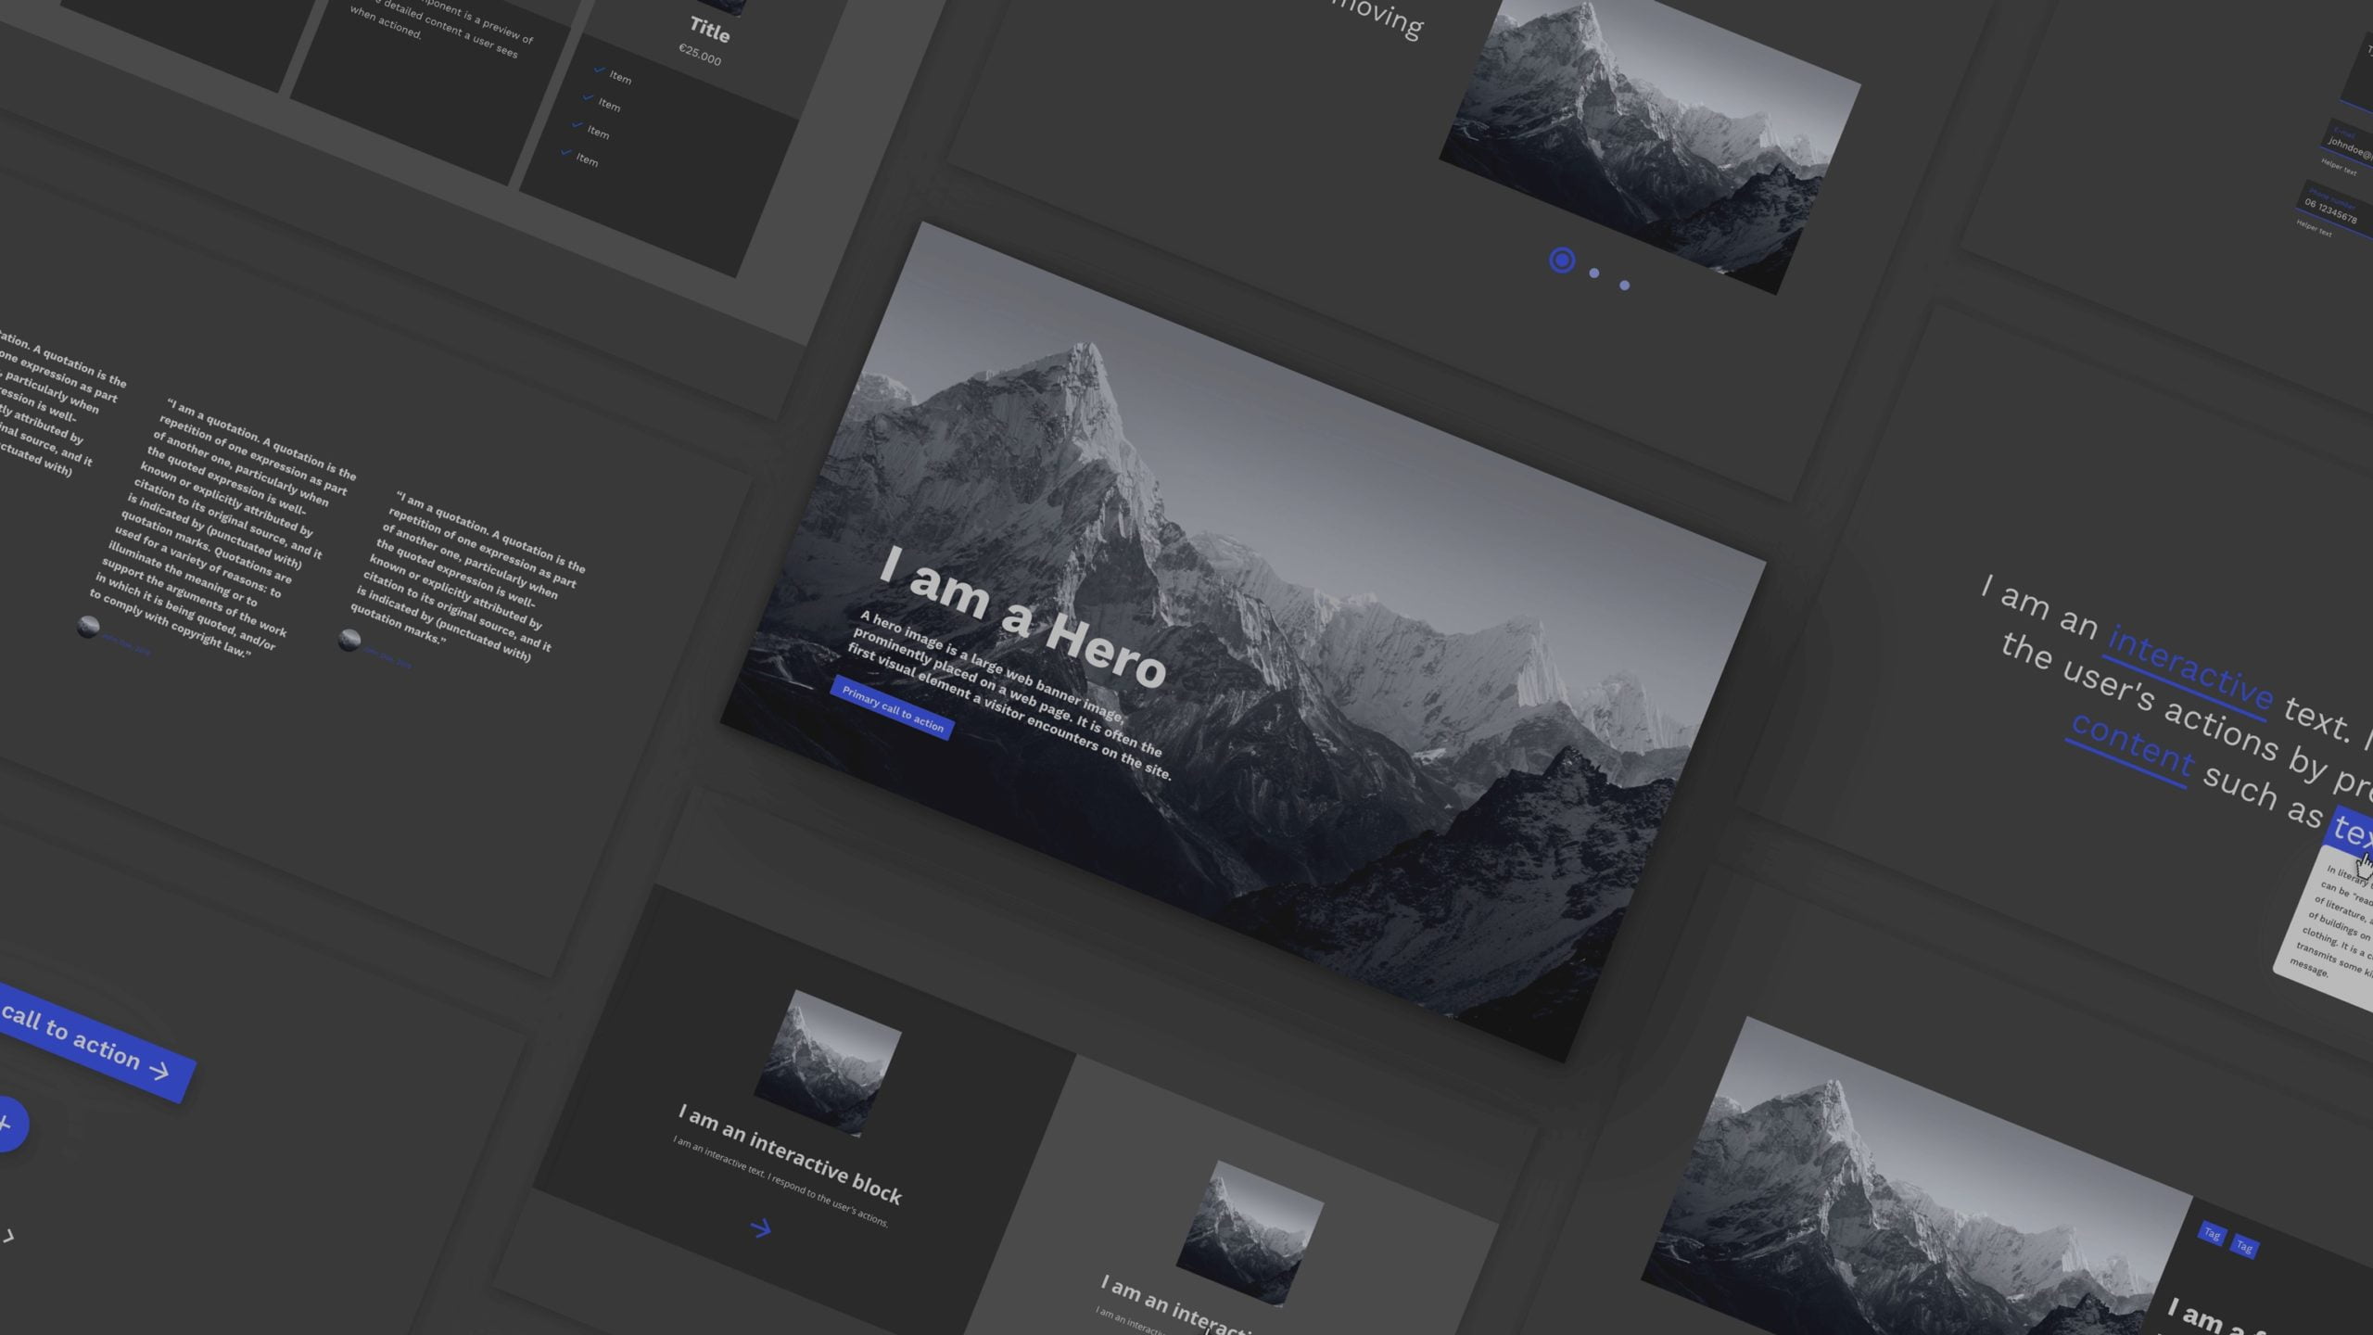2373x1335 pixels.
Task: Open thumbnail above 'I am an interactive block'
Action: [827, 1063]
